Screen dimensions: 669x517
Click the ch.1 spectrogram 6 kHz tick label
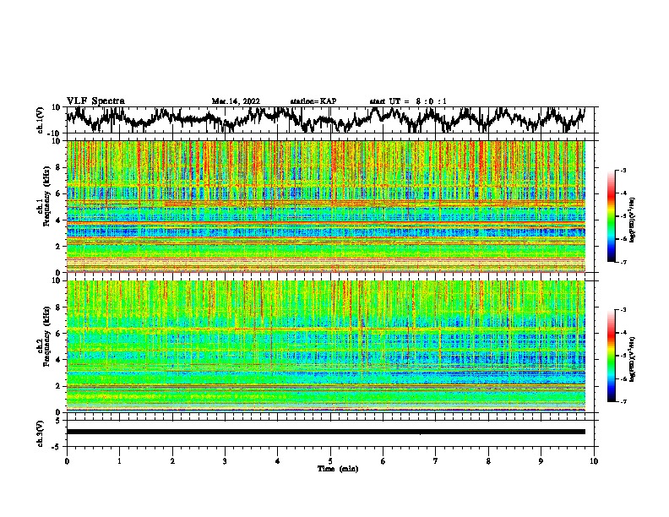pos(59,194)
